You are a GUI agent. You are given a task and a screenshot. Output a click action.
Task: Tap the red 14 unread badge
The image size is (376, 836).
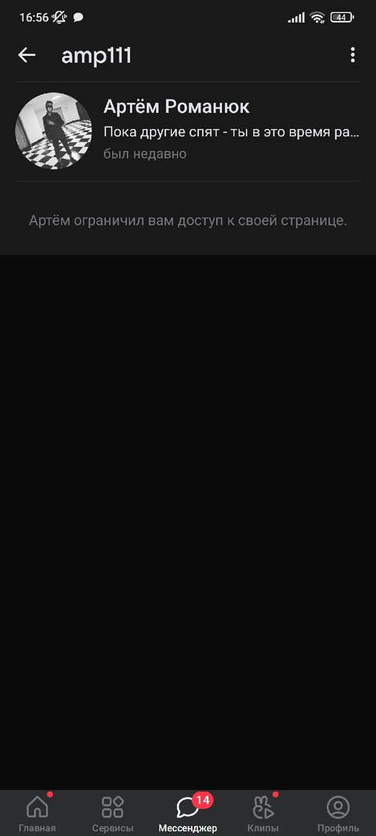(x=203, y=800)
